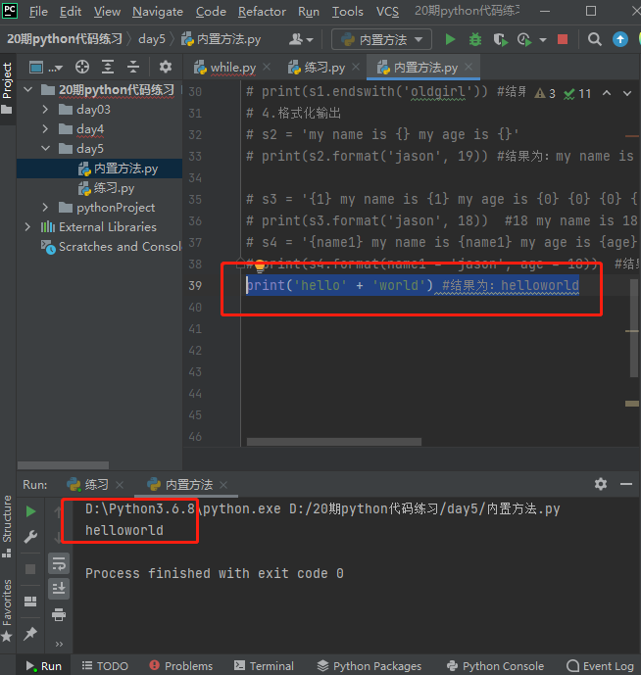Expand all items in Project panel

pyautogui.click(x=108, y=67)
